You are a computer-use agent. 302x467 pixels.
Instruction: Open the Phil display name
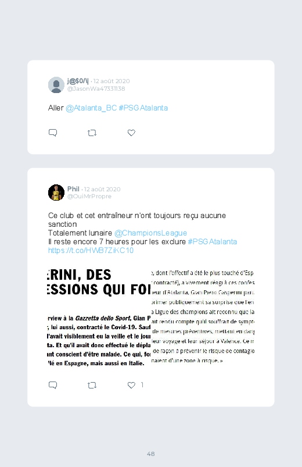[73, 189]
